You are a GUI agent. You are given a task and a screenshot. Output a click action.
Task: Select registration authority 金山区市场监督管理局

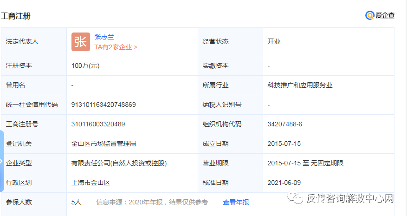click(x=103, y=144)
